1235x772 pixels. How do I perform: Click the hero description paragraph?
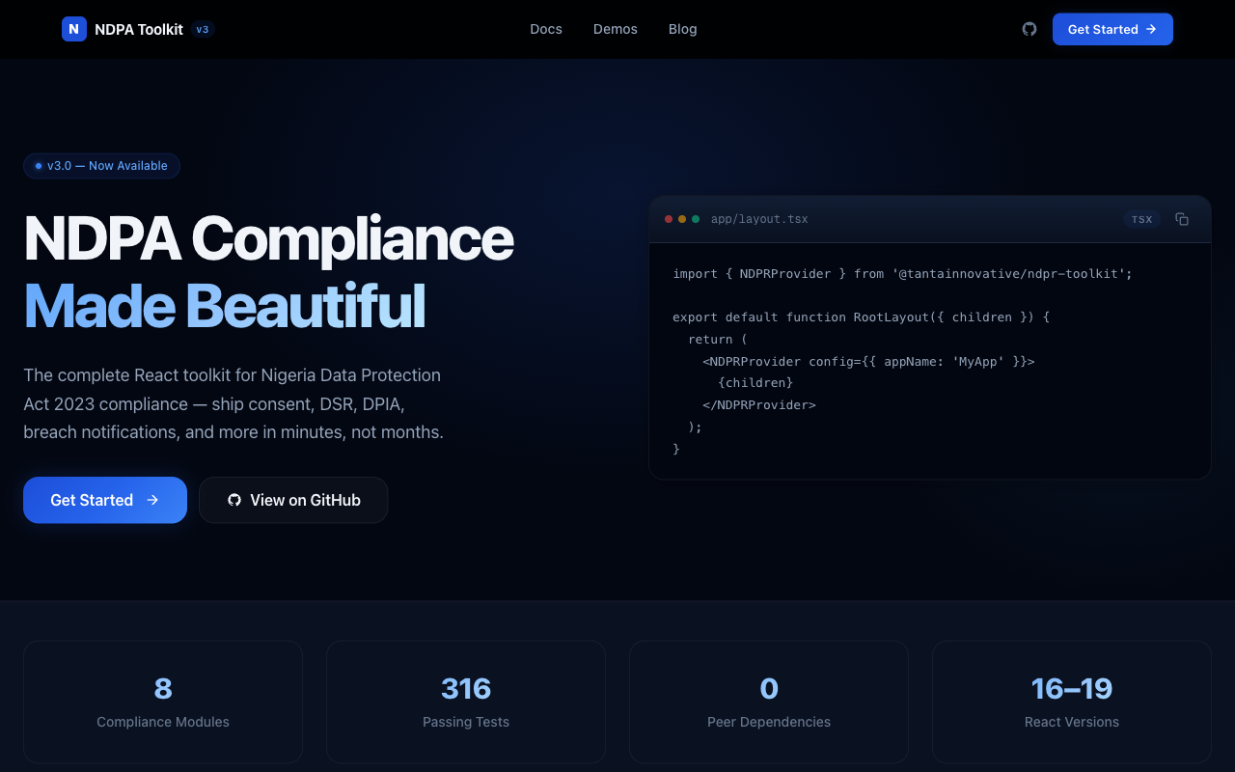point(233,403)
